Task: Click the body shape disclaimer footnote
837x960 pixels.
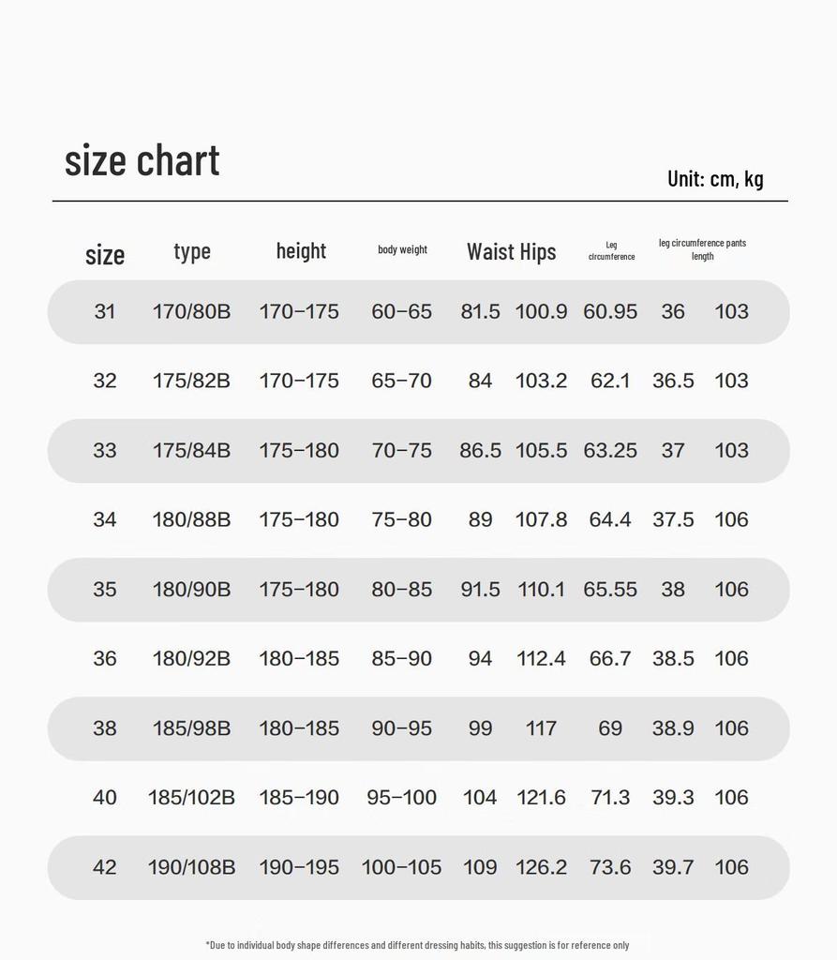Action: pyautogui.click(x=417, y=945)
